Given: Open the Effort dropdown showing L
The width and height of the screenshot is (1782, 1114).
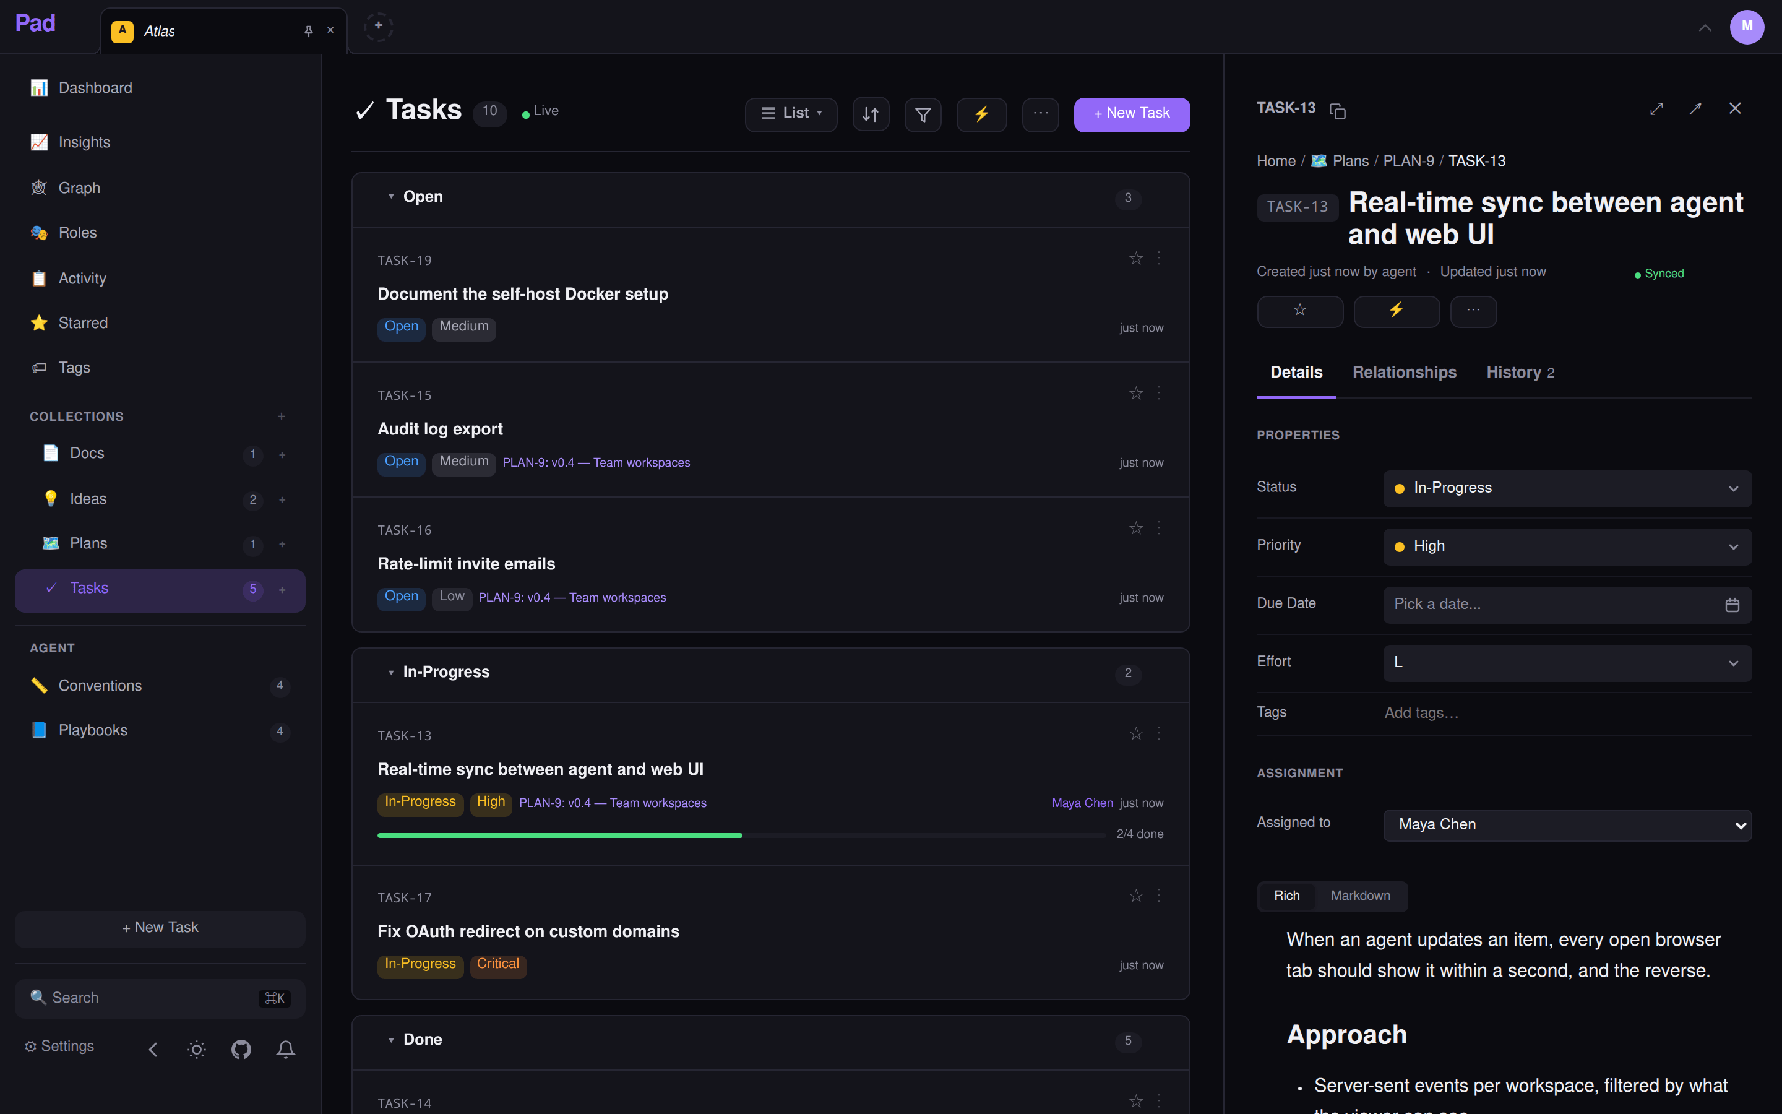Looking at the screenshot, I should pos(1567,663).
